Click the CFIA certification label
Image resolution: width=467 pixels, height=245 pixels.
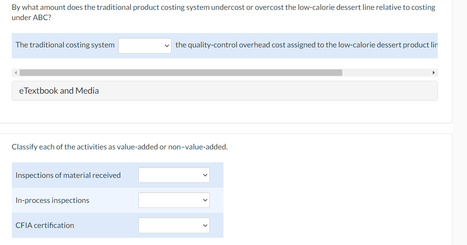45,225
